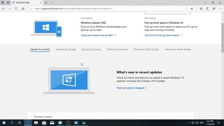Screen dimensions: 224x126
Task: Open volume control tray icon
Action: 197,123
